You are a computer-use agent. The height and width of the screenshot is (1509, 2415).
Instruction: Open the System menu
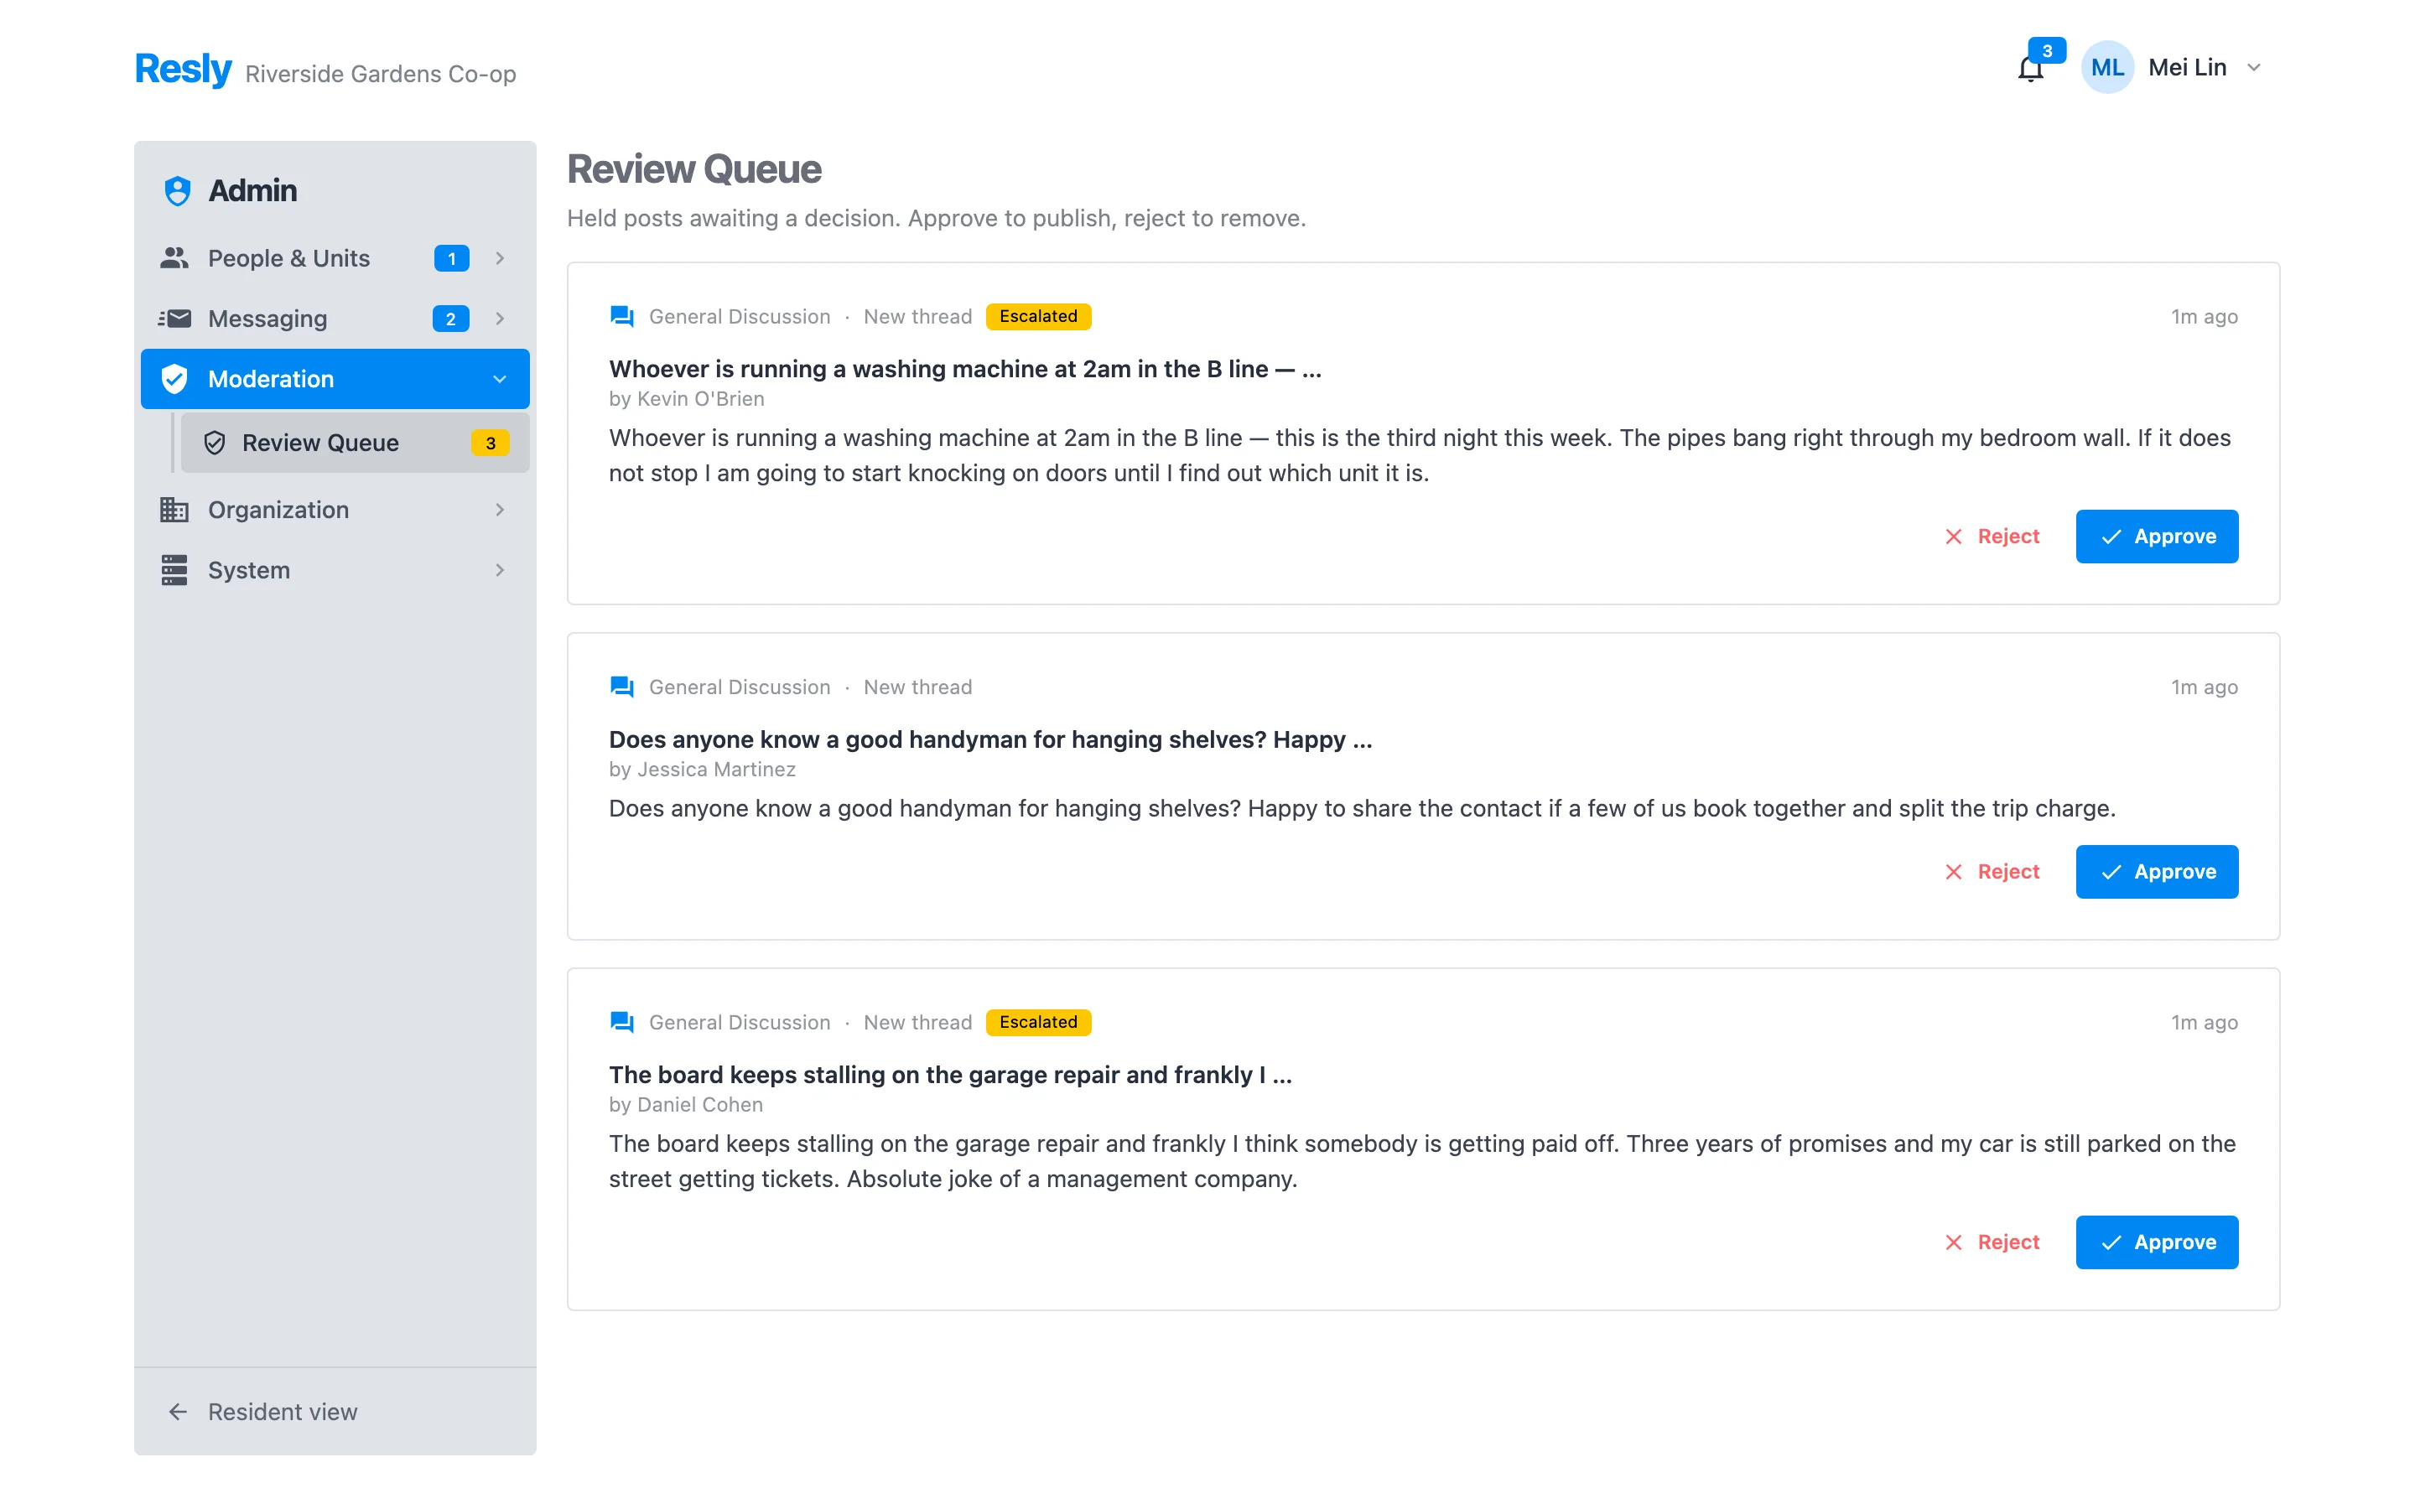tap(335, 570)
